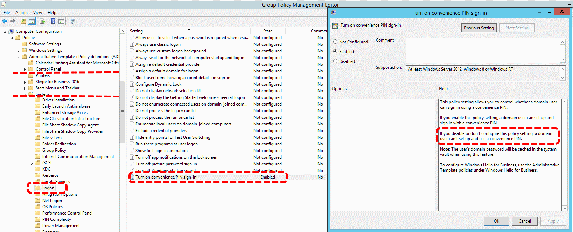Click inside the Comment text box
Viewport: 573px width, 232px height.
[x=482, y=50]
